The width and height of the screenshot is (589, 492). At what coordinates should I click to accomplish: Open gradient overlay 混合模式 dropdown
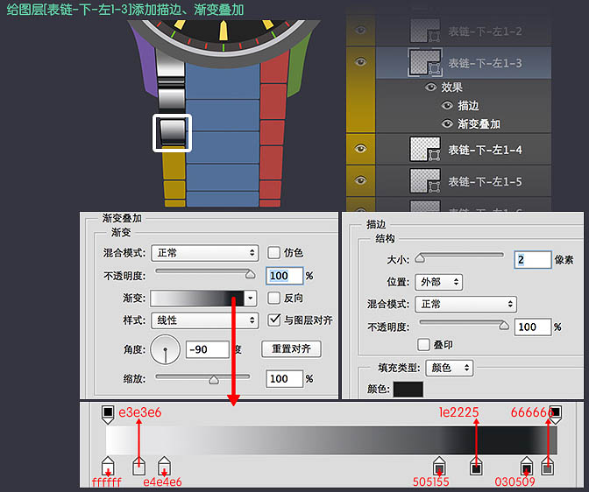click(205, 253)
